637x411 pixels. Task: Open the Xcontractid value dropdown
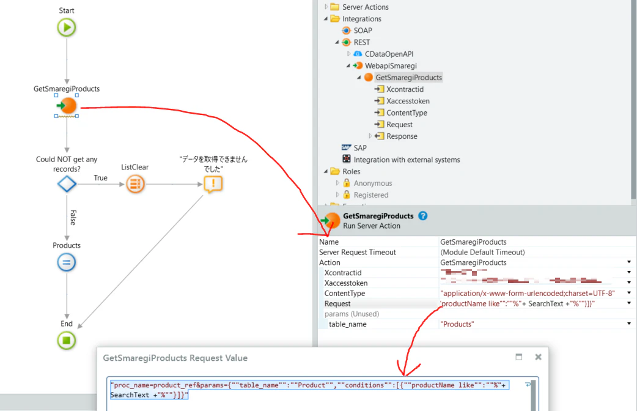point(629,272)
